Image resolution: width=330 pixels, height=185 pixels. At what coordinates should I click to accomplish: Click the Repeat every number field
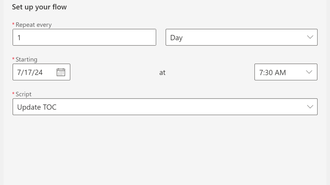pyautogui.click(x=84, y=38)
